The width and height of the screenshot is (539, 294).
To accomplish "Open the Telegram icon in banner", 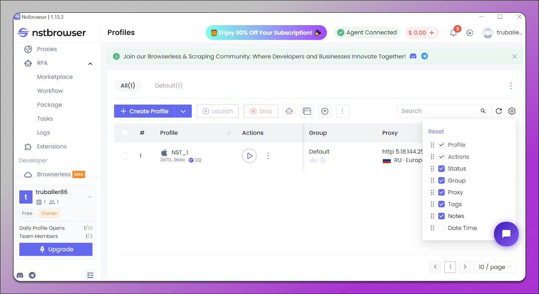I will 424,57.
